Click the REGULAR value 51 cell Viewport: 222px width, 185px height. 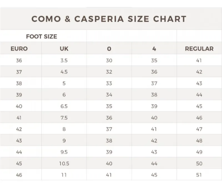pos(199,175)
